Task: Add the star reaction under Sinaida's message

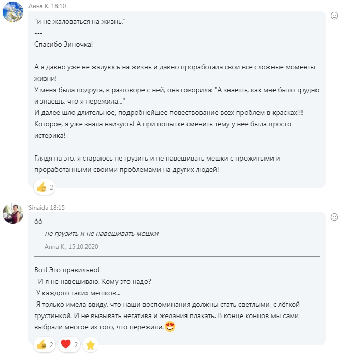Action: pos(90,344)
